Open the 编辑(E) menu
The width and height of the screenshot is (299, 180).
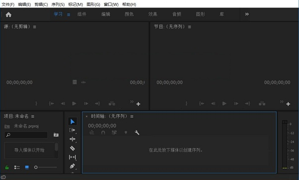tap(24, 4)
